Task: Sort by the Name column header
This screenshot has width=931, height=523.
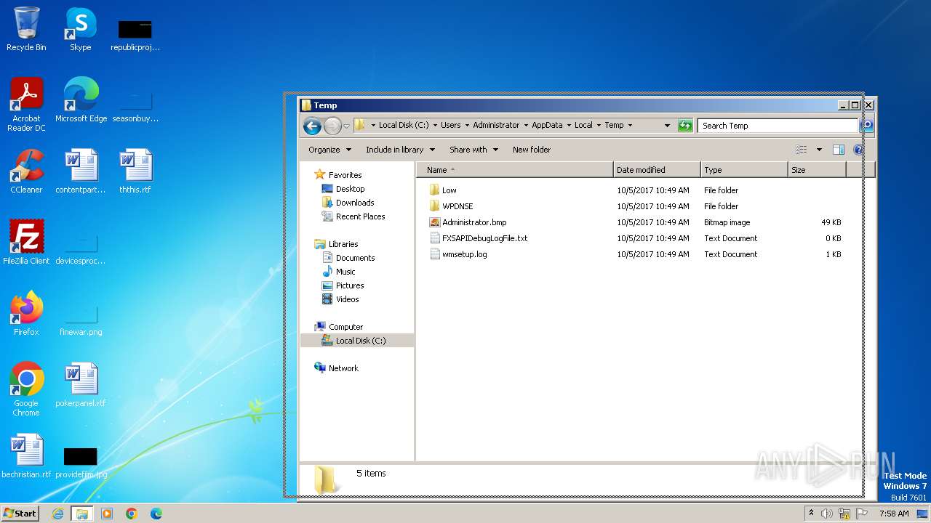Action: coord(515,170)
